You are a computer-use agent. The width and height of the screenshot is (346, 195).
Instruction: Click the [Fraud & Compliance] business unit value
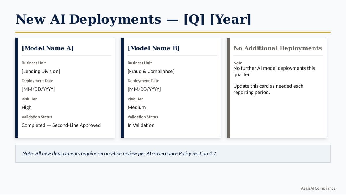click(151, 71)
